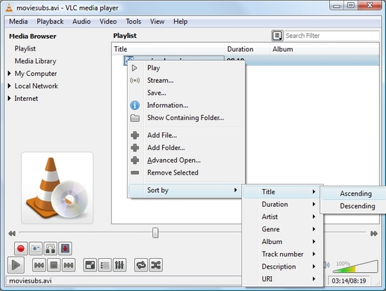This screenshot has height=291, width=386.
Task: Open the Media menu
Action: coord(18,22)
